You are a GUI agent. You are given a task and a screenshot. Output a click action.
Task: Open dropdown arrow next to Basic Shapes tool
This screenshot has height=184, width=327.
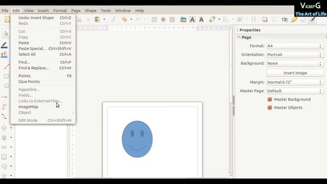pyautogui.click(x=11, y=128)
